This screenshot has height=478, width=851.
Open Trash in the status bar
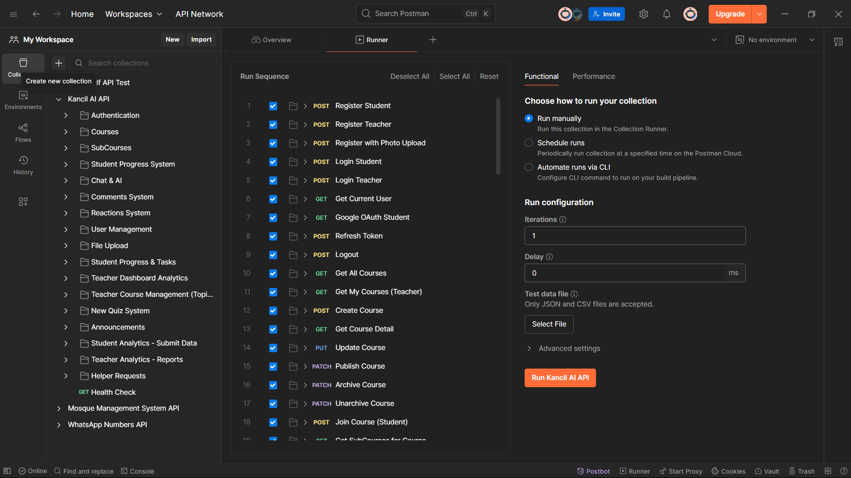pyautogui.click(x=802, y=471)
